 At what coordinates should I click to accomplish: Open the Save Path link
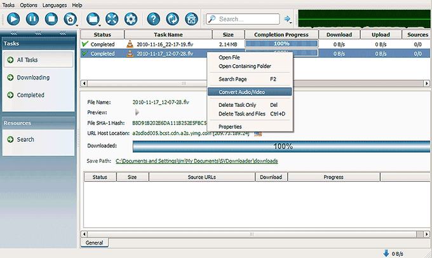tap(197, 161)
